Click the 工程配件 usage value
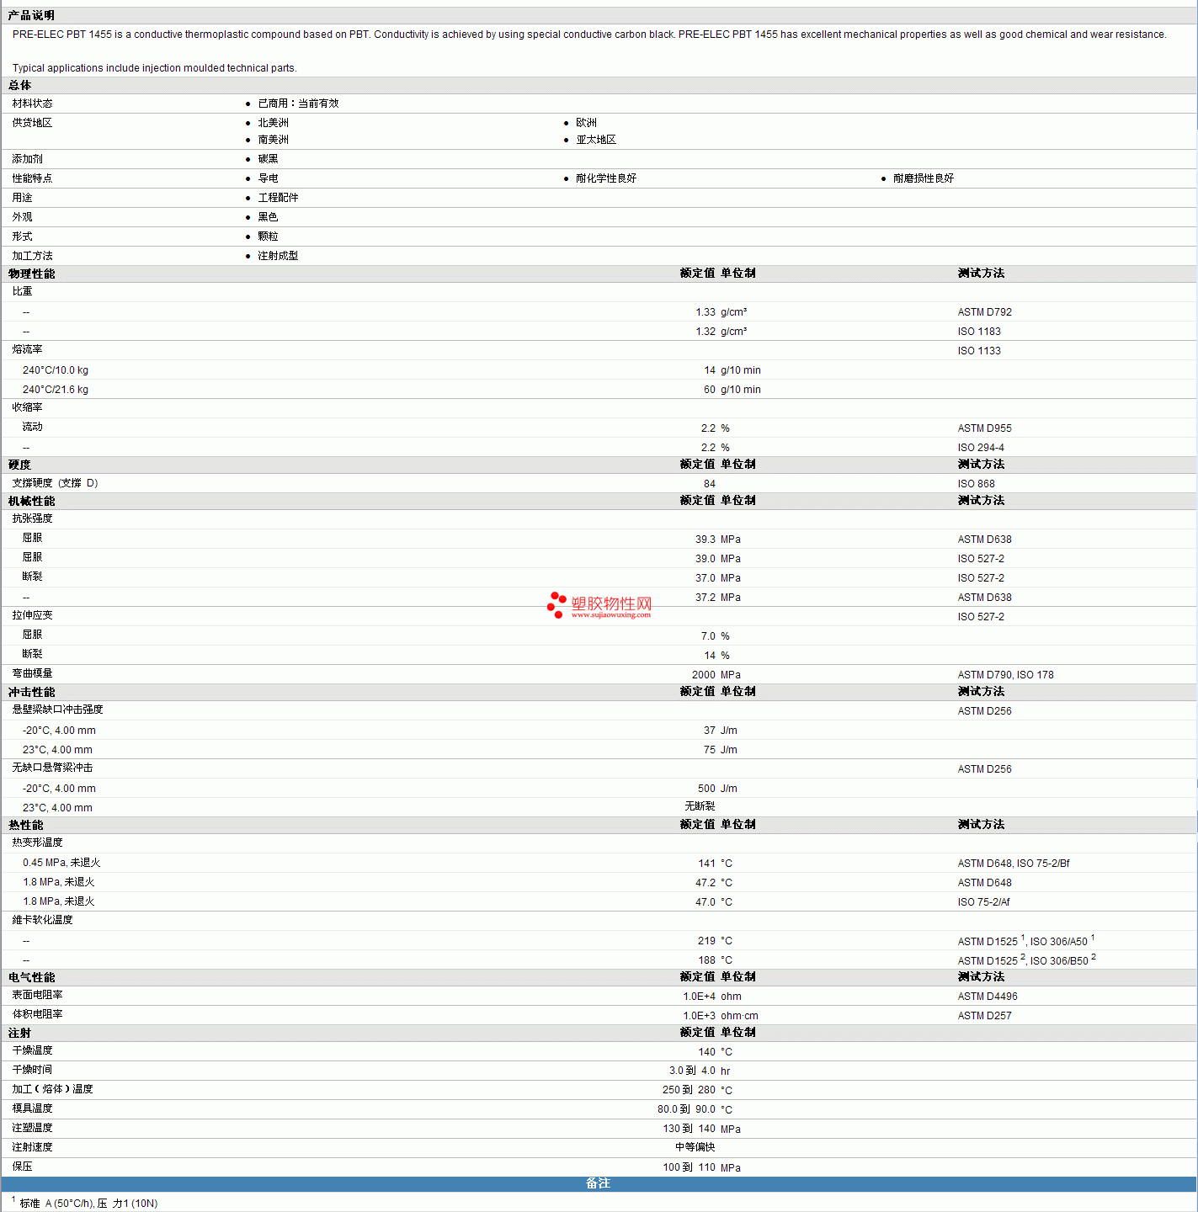Viewport: 1198px width, 1212px height. (x=278, y=198)
